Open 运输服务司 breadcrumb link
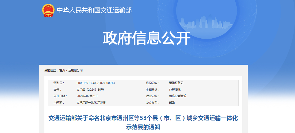This screenshot has width=295, height=133. tap(75, 71)
